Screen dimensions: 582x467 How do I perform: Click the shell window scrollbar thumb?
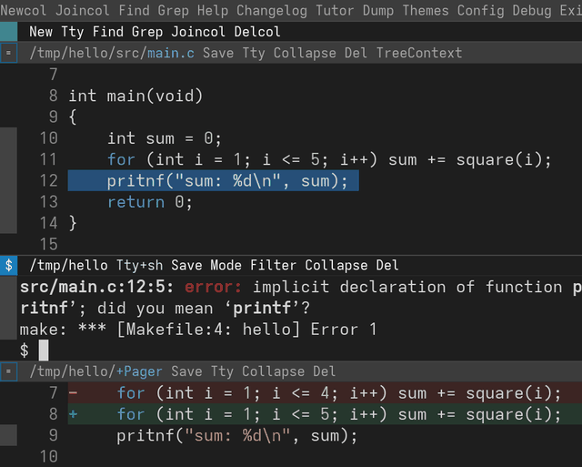pos(8,308)
